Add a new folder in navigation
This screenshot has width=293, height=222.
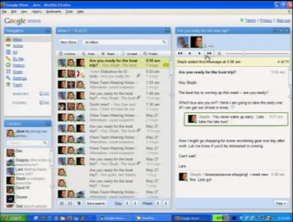pos(44,103)
